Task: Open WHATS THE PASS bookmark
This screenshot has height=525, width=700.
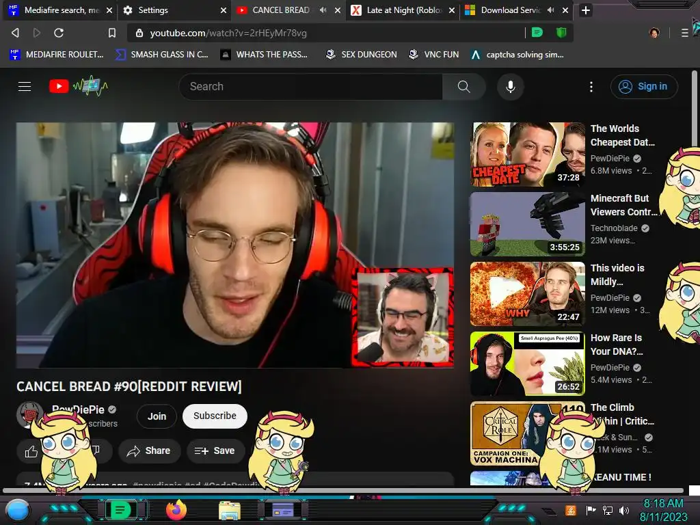Action: pyautogui.click(x=265, y=55)
